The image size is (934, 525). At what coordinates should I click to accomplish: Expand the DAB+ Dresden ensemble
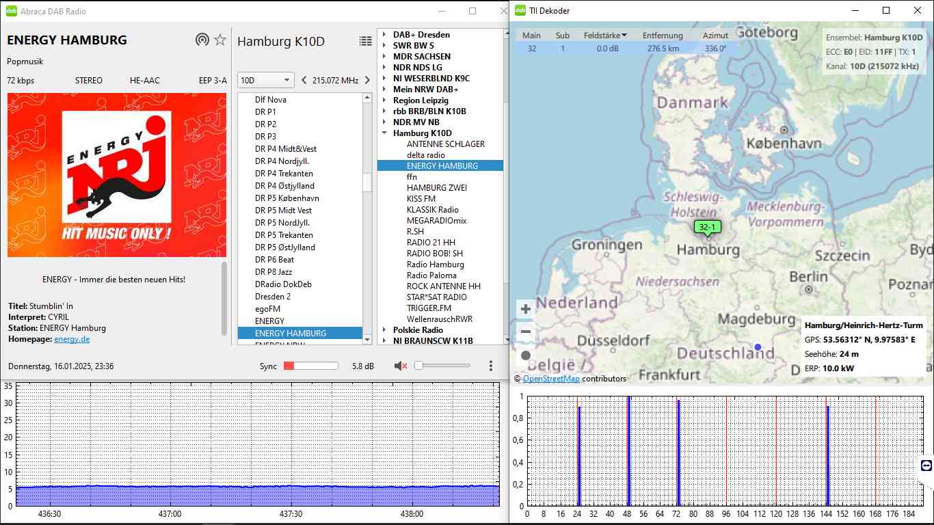(385, 35)
